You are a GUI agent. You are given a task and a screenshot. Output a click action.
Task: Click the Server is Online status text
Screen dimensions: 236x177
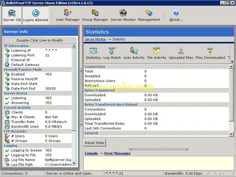pos(70,173)
